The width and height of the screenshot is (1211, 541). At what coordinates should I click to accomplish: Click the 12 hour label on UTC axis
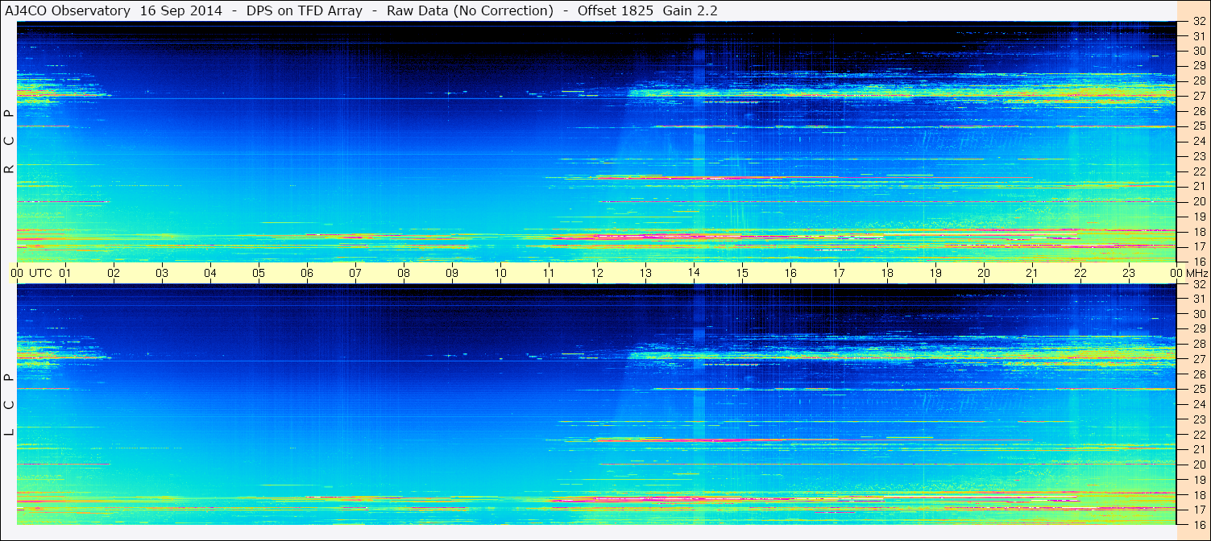tap(597, 273)
